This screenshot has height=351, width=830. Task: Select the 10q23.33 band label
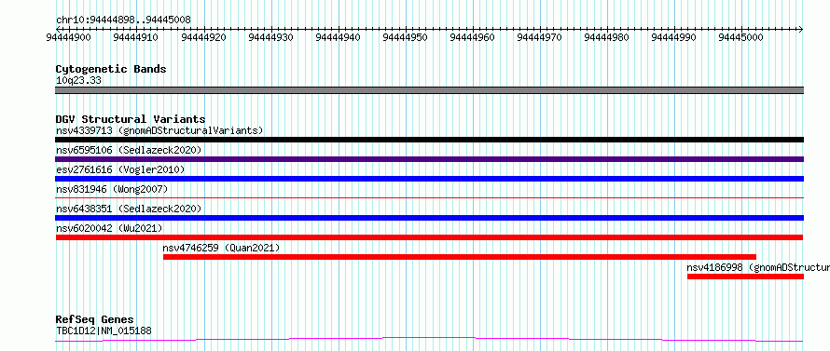(x=78, y=81)
